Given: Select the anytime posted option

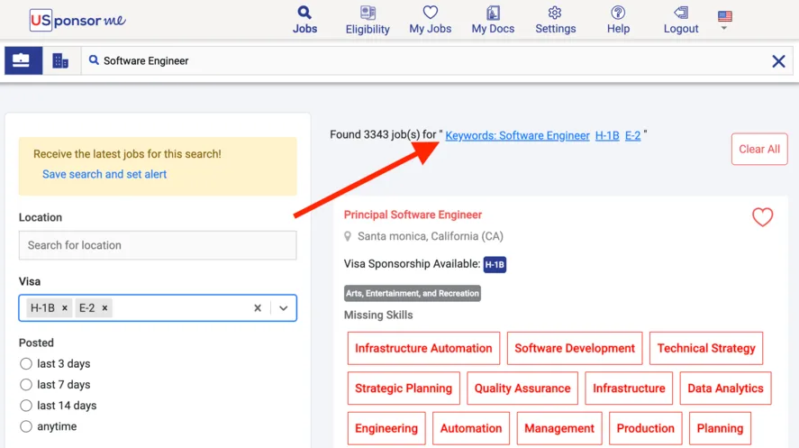Looking at the screenshot, I should tap(26, 426).
